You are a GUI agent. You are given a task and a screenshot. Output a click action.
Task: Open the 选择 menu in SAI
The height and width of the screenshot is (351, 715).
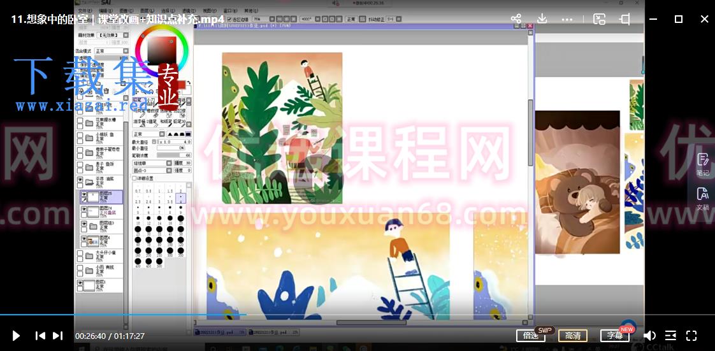coord(168,10)
